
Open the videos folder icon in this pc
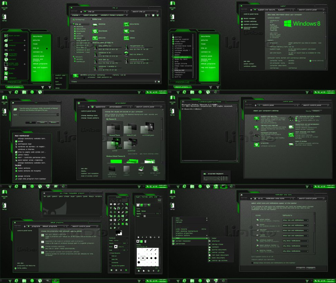(126, 38)
